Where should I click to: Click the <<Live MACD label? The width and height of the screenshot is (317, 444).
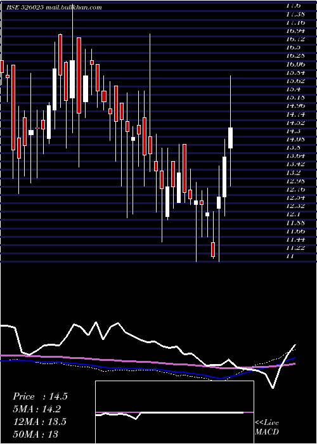[x=267, y=428]
